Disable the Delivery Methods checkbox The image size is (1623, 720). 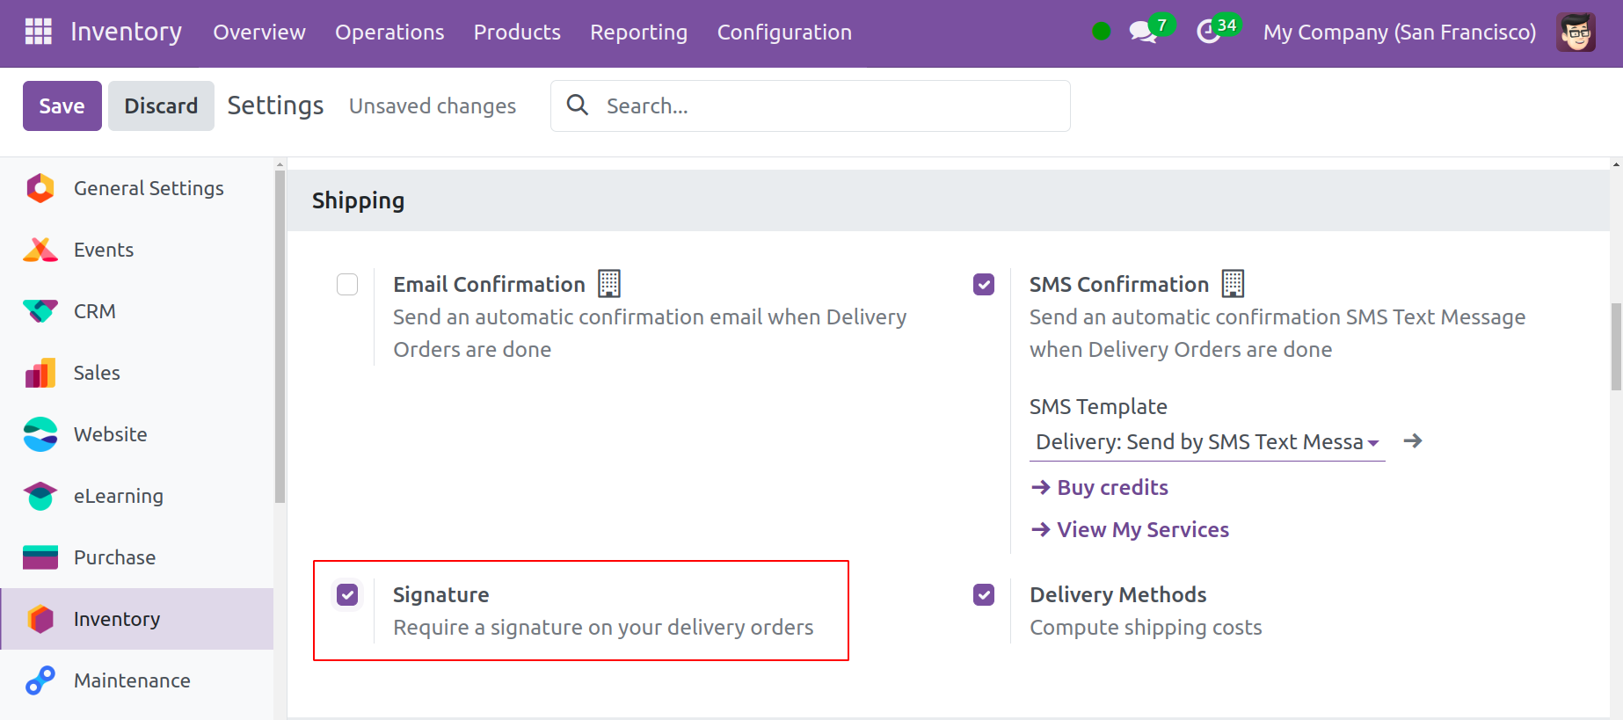(984, 595)
